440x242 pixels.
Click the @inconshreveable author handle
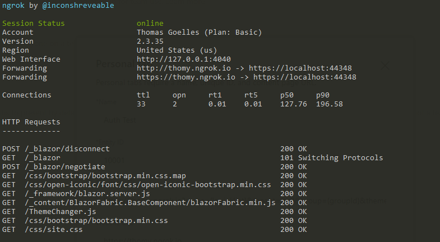pos(78,6)
